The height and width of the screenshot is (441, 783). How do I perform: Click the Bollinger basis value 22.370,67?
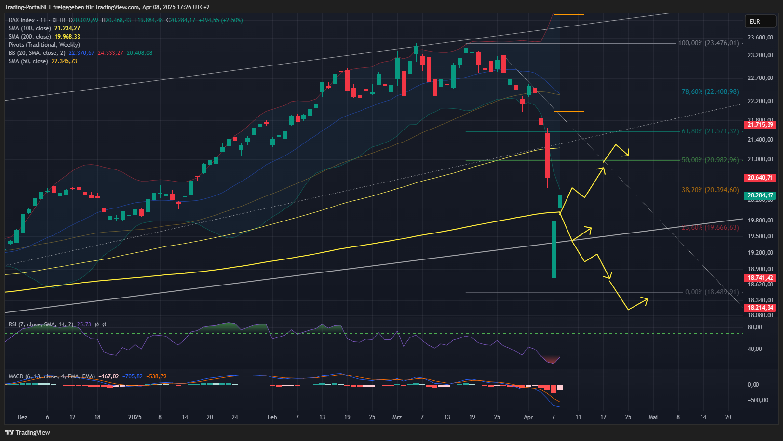pos(81,53)
